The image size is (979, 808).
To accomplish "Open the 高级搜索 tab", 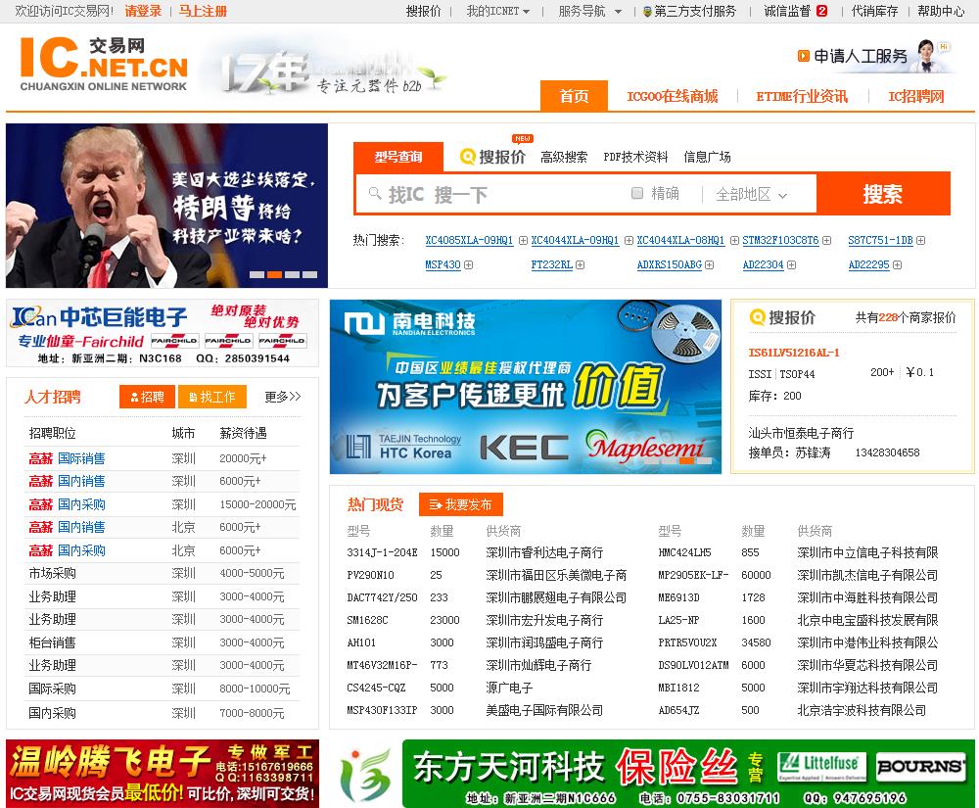I will (x=564, y=157).
